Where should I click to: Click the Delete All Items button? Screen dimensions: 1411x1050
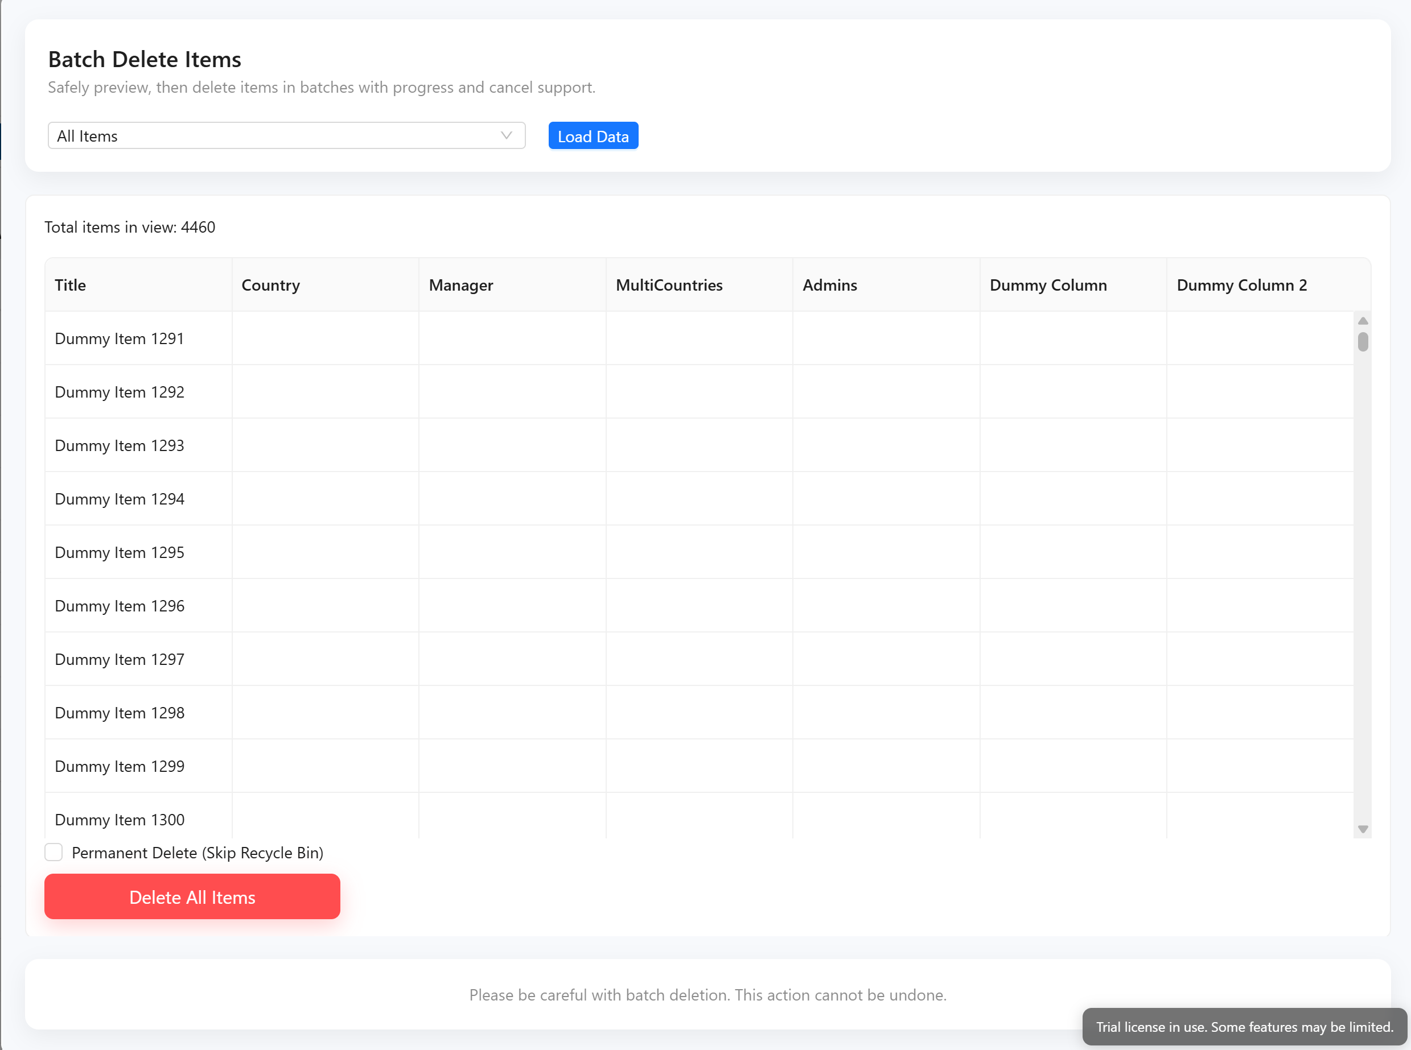click(x=192, y=897)
